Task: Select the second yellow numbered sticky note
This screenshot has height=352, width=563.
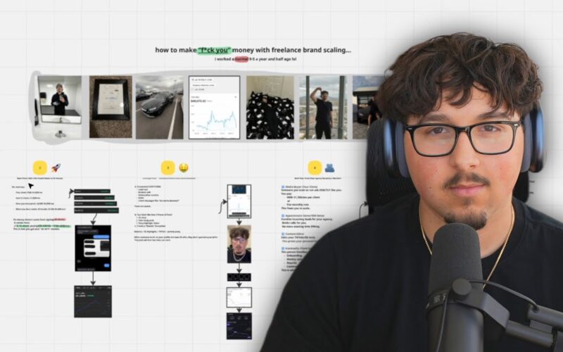Action: click(167, 168)
